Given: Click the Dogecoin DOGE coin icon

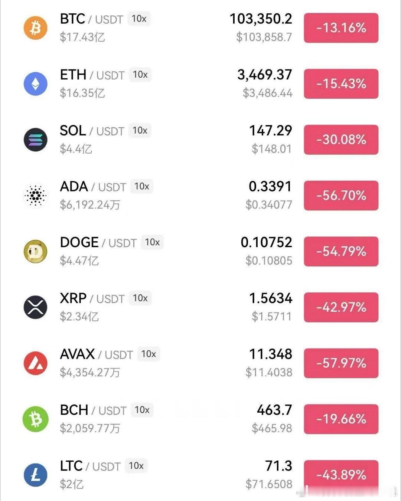Looking at the screenshot, I should point(36,251).
